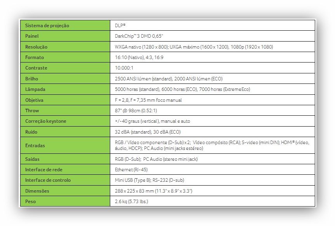Click '5000 horas (standard)' lamp life value
This screenshot has width=335, height=226.
coord(137,89)
